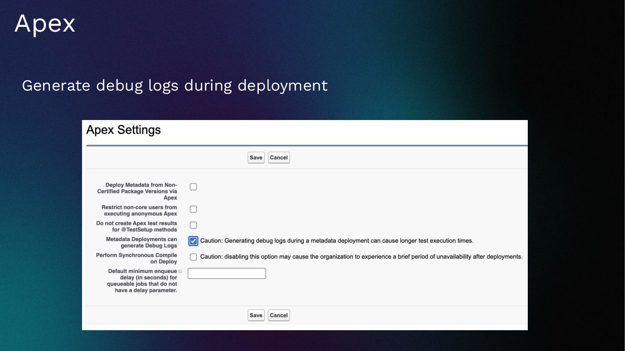
Task: Click the "Restrict non-core users" label
Action: (139, 211)
